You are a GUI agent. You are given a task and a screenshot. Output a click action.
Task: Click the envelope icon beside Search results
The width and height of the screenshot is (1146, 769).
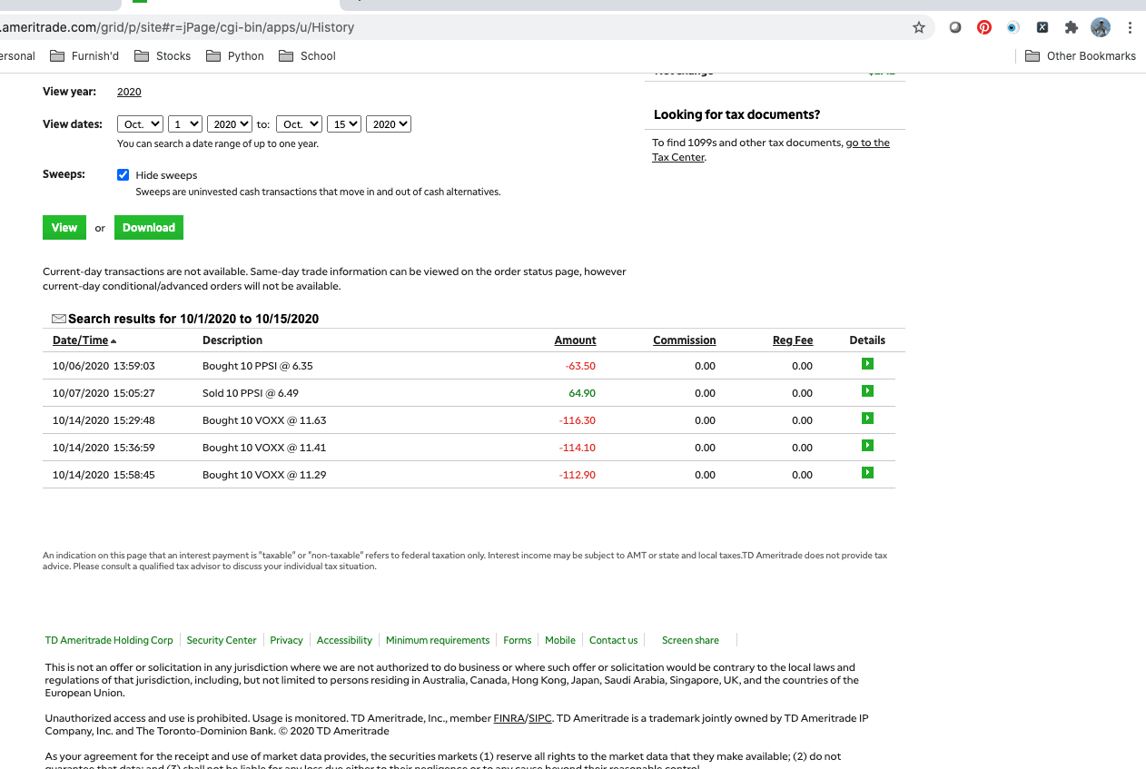click(x=59, y=319)
